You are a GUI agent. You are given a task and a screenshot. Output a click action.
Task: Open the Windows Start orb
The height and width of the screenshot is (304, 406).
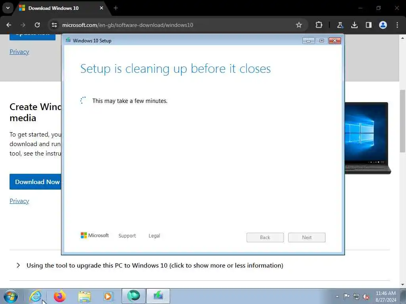(x=11, y=296)
